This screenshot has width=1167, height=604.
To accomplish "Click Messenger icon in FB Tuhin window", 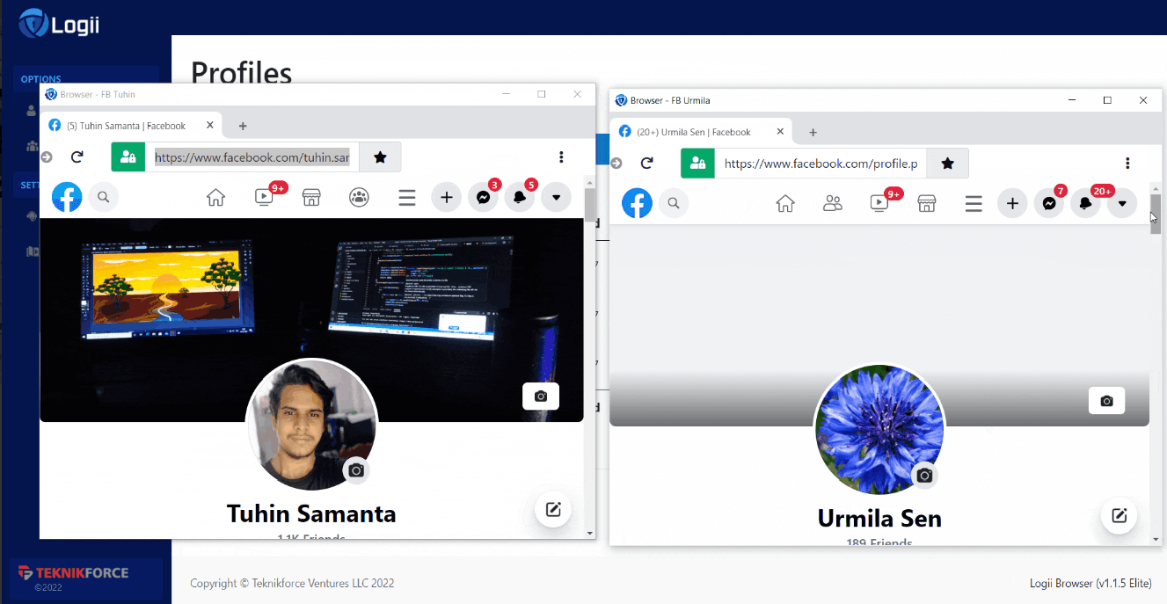I will tap(483, 198).
